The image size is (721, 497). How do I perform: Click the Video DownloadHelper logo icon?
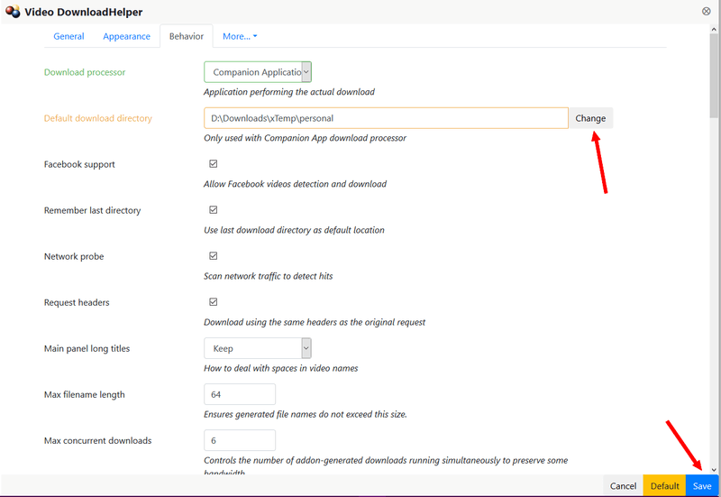point(13,12)
